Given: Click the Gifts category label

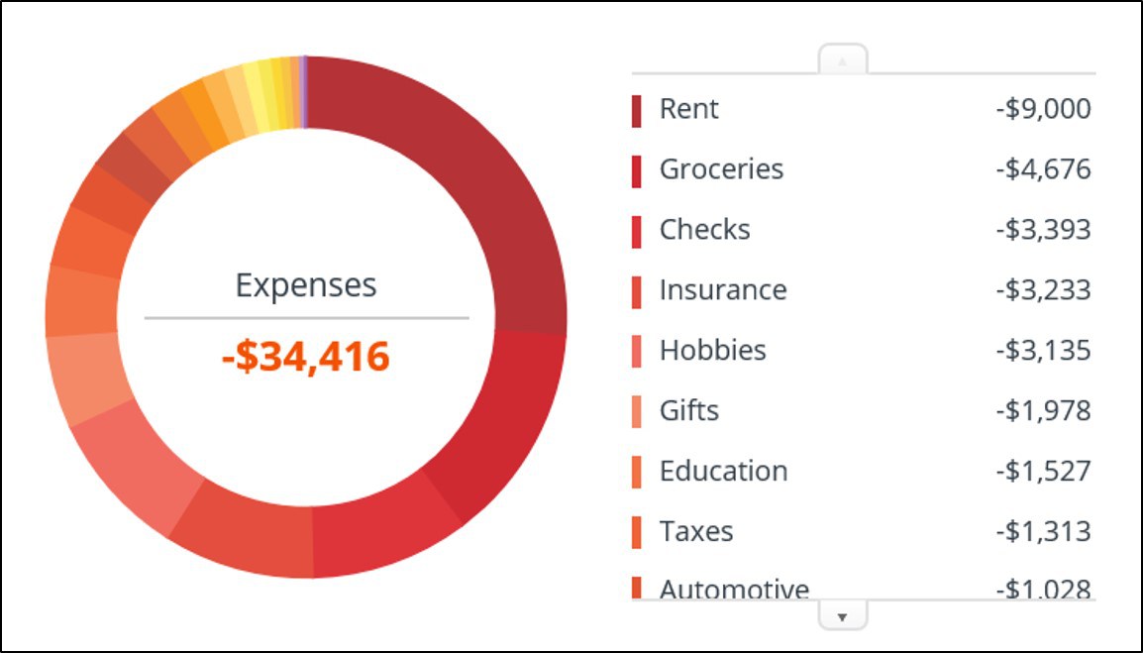Looking at the screenshot, I should 689,410.
